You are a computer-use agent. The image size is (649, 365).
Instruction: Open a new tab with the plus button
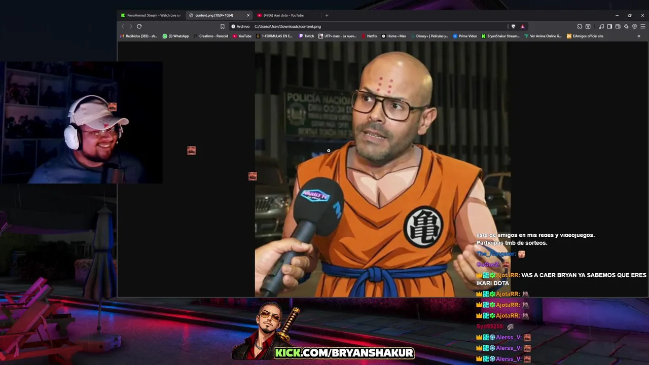pos(327,15)
